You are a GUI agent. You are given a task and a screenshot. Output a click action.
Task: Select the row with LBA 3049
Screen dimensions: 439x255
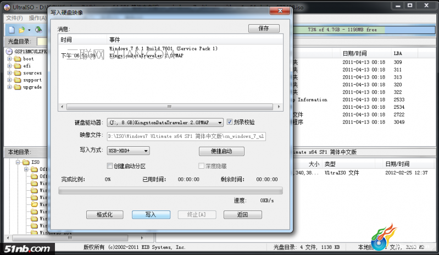point(364,122)
